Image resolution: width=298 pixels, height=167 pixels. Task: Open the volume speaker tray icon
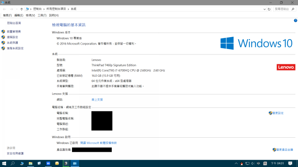(253, 164)
